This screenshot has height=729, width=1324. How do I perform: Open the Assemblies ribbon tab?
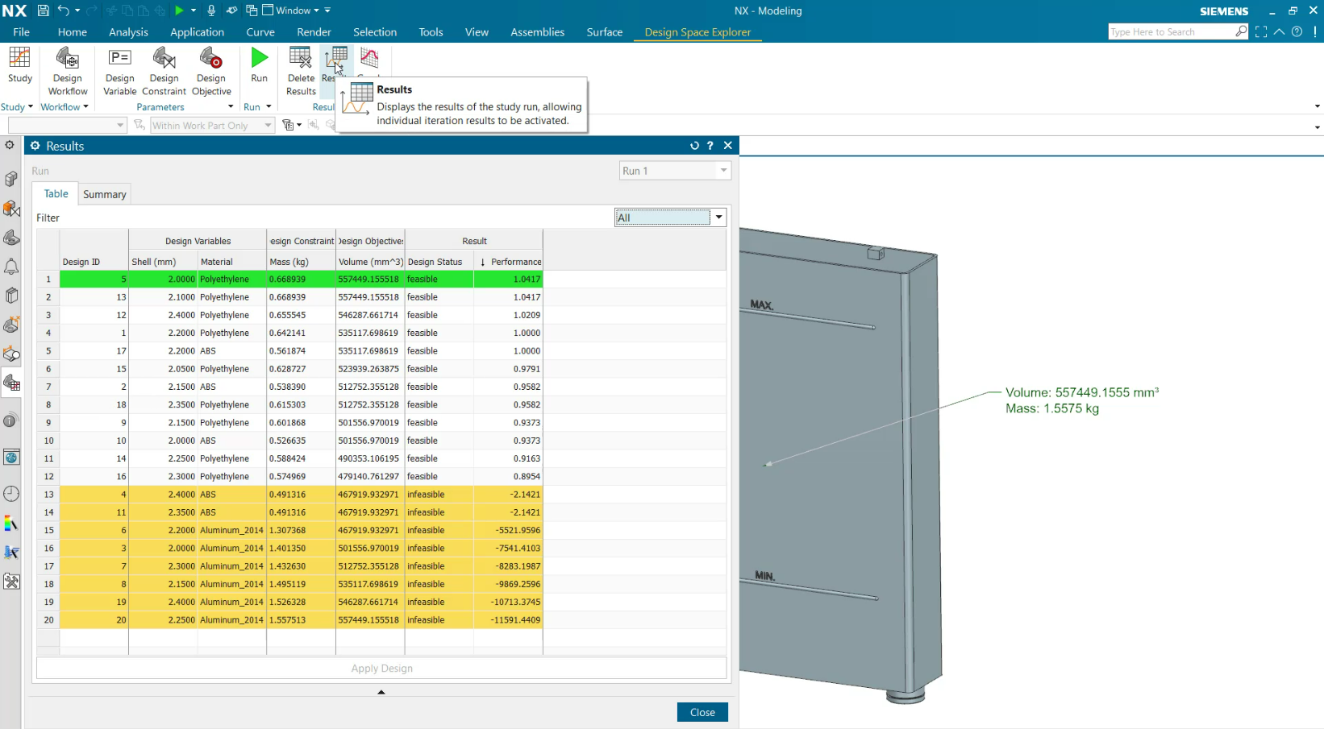coord(537,32)
